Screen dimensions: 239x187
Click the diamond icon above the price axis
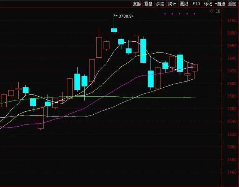pos(212,11)
